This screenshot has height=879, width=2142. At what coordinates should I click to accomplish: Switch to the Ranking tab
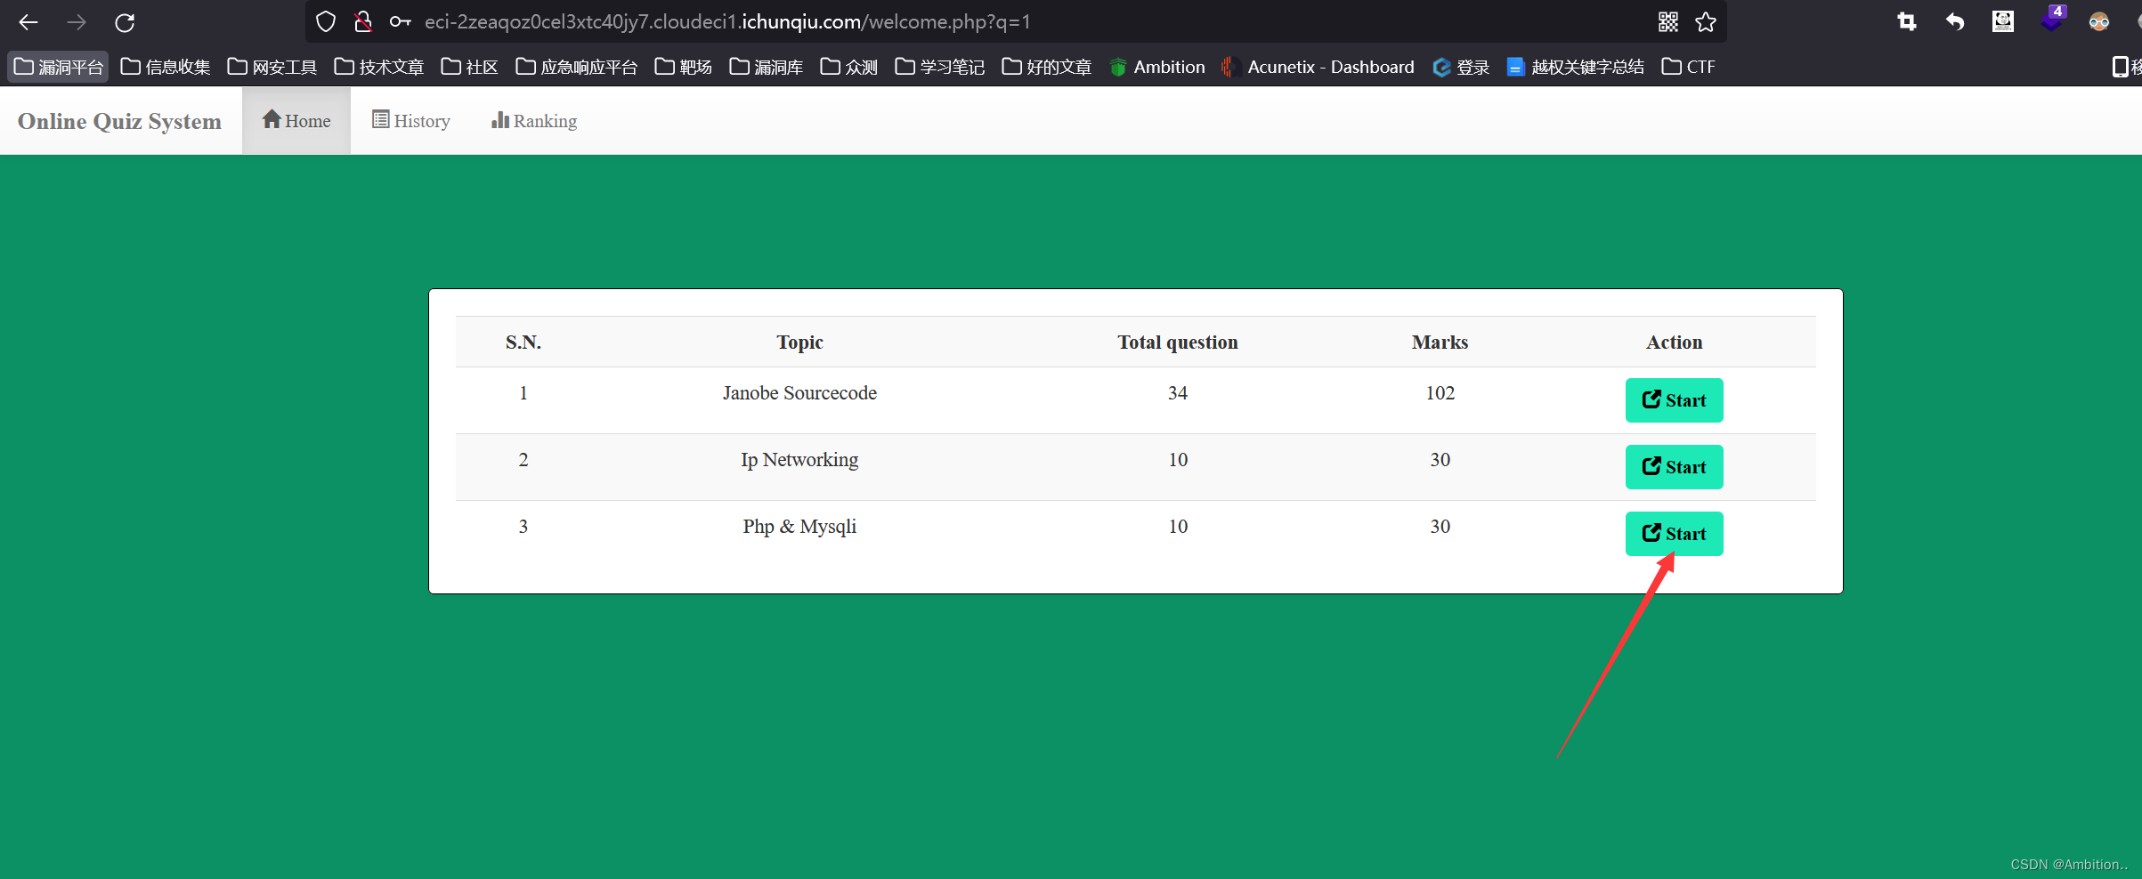click(x=533, y=120)
